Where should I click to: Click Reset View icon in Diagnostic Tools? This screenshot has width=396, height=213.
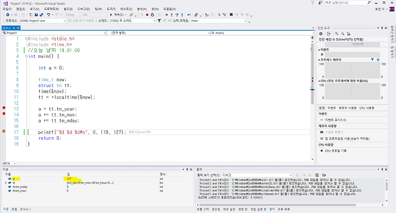(349, 34)
